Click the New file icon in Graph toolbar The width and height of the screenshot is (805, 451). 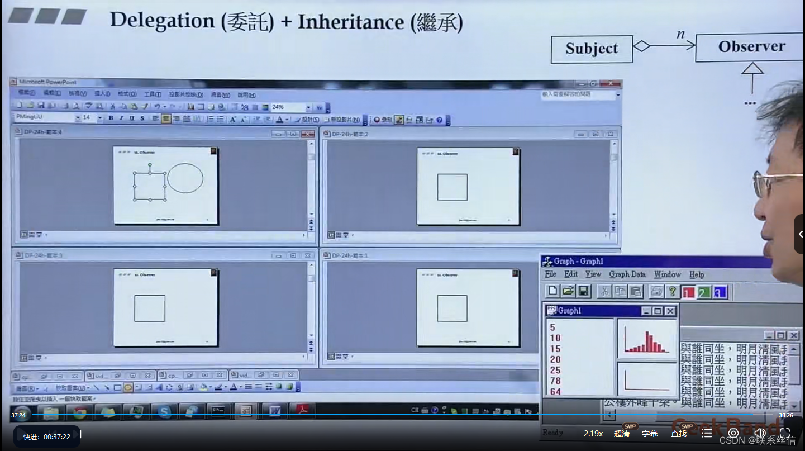coord(552,291)
